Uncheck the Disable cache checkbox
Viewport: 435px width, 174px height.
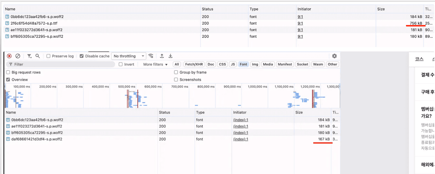82,56
